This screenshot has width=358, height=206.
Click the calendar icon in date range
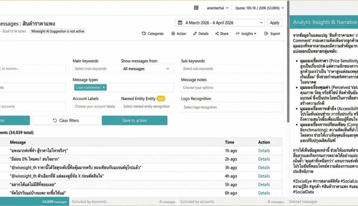pyautogui.click(x=180, y=22)
